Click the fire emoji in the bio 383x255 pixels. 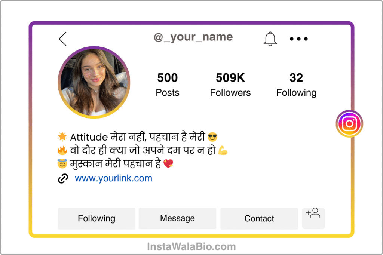click(x=62, y=150)
